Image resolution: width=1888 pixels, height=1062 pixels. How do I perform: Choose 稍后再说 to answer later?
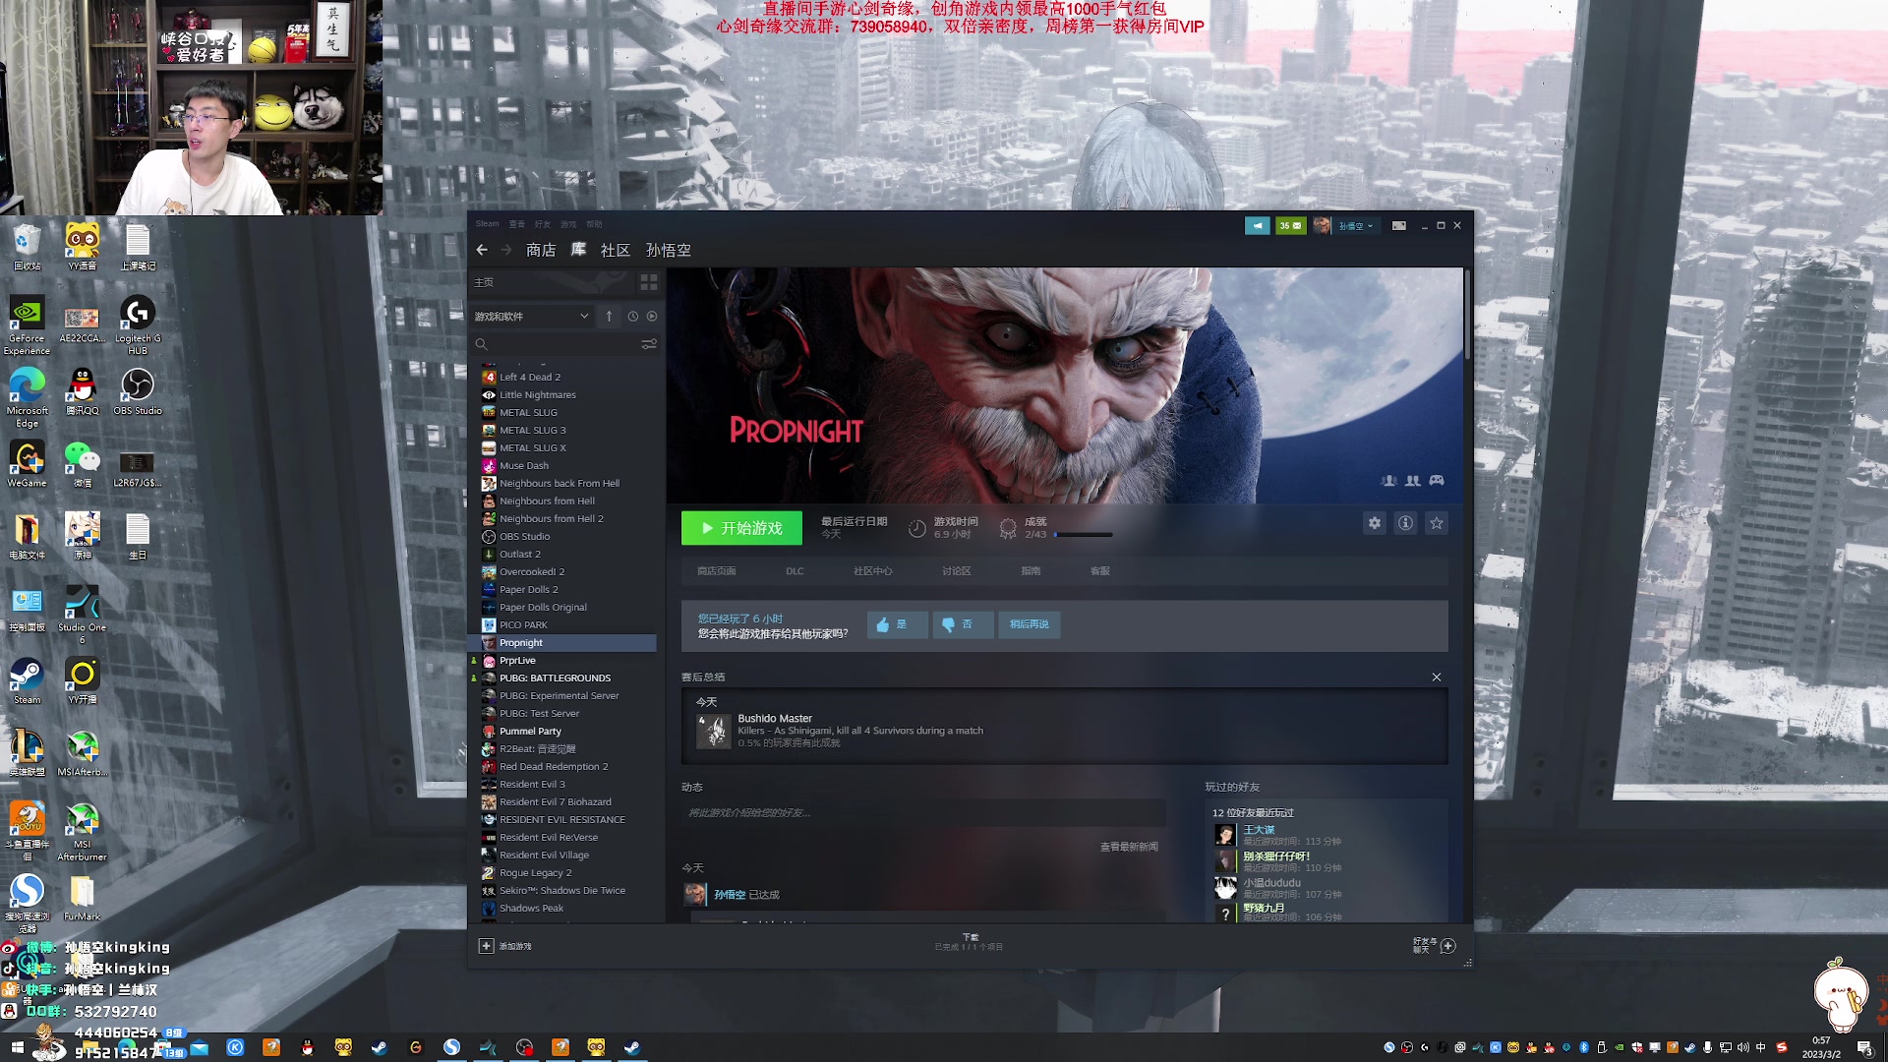tap(1030, 624)
